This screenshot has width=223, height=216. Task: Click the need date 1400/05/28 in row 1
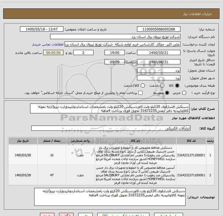[x=23, y=155]
